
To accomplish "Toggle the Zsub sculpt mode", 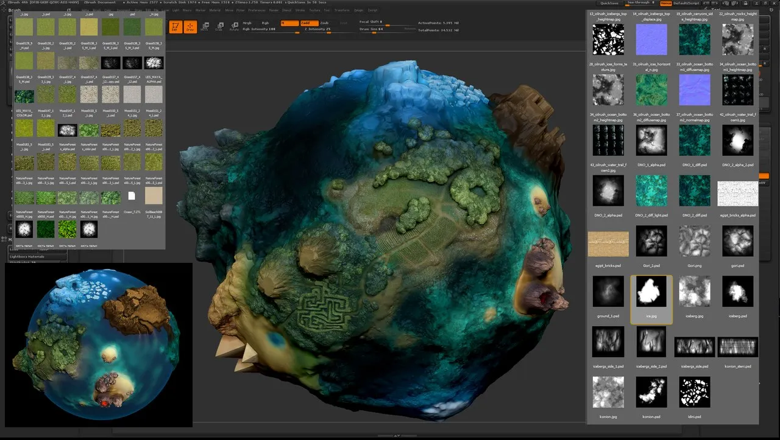I will (324, 23).
